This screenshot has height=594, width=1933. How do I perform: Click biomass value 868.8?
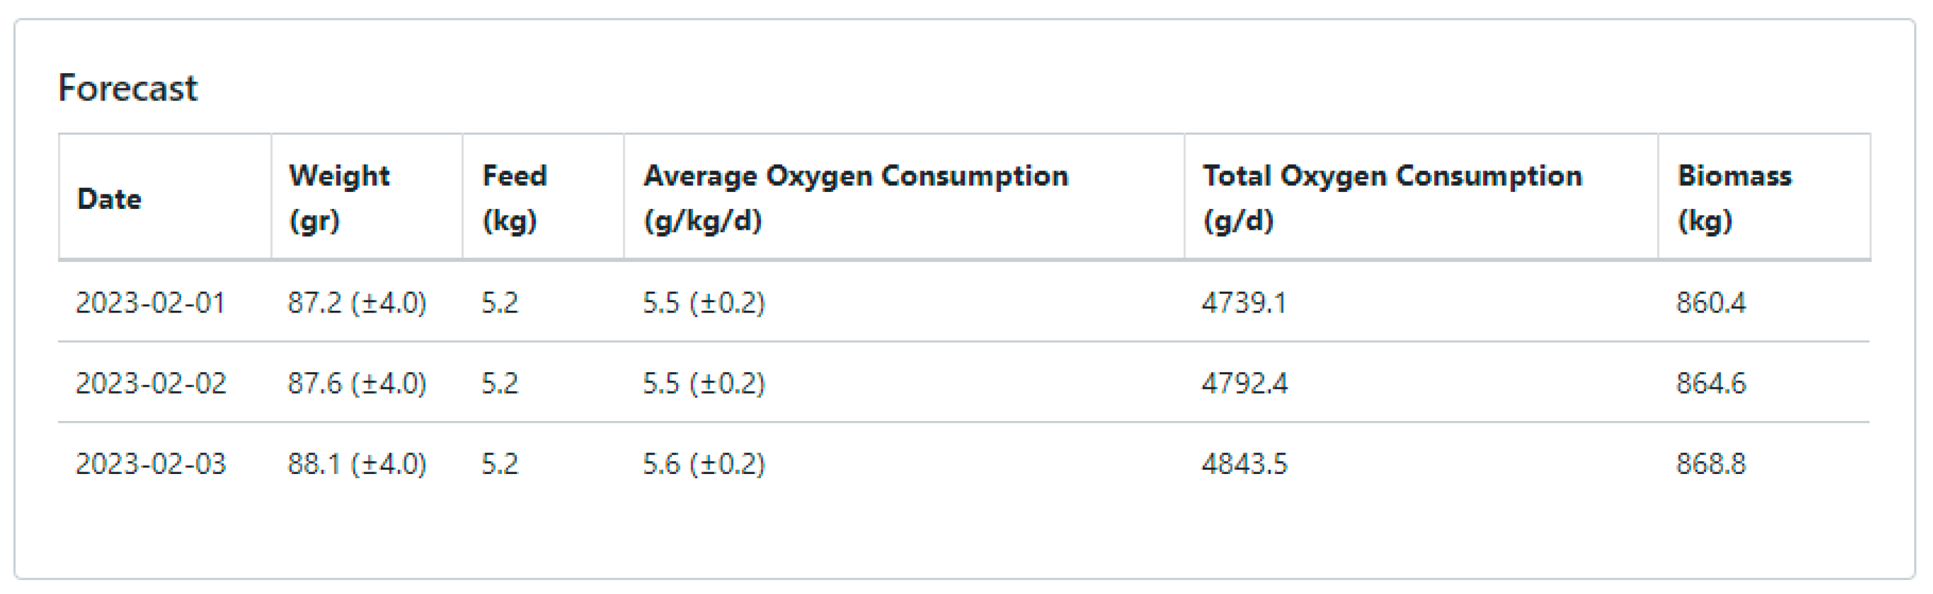coord(1711,464)
